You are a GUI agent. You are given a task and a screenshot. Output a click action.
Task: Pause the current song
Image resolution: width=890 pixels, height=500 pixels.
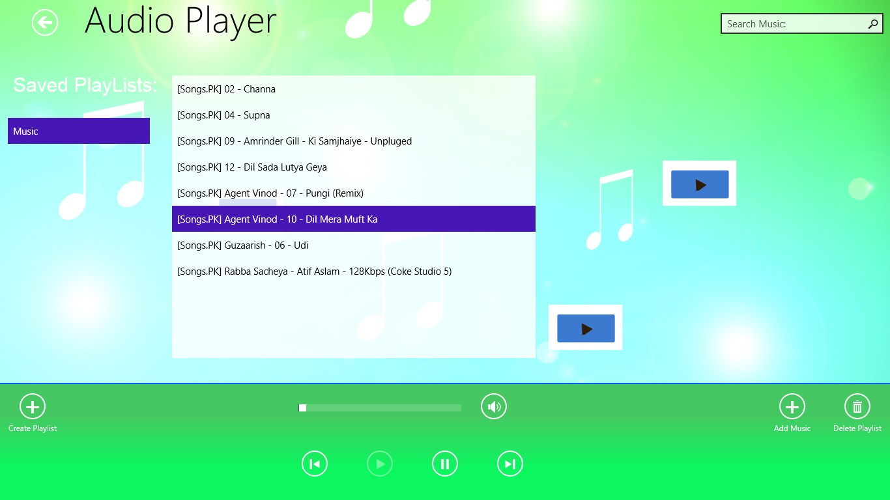pyautogui.click(x=445, y=463)
